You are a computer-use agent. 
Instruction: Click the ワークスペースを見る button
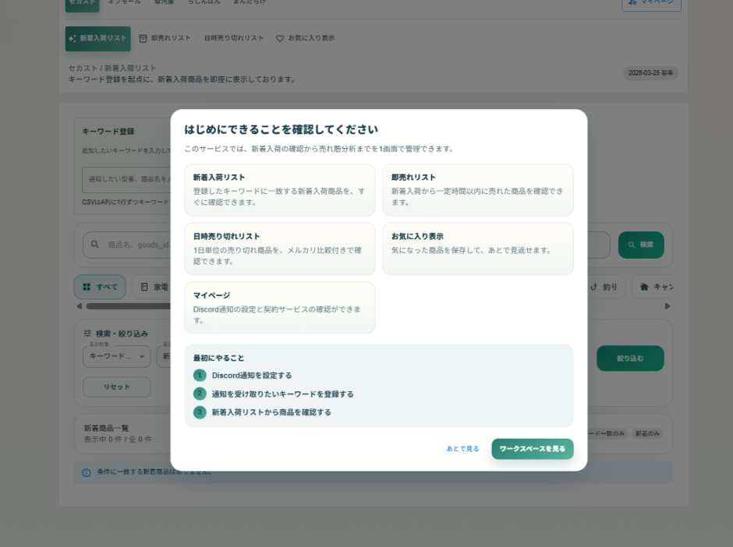pyautogui.click(x=532, y=449)
